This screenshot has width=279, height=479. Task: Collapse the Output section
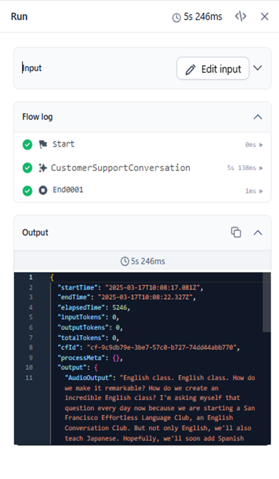(258, 233)
